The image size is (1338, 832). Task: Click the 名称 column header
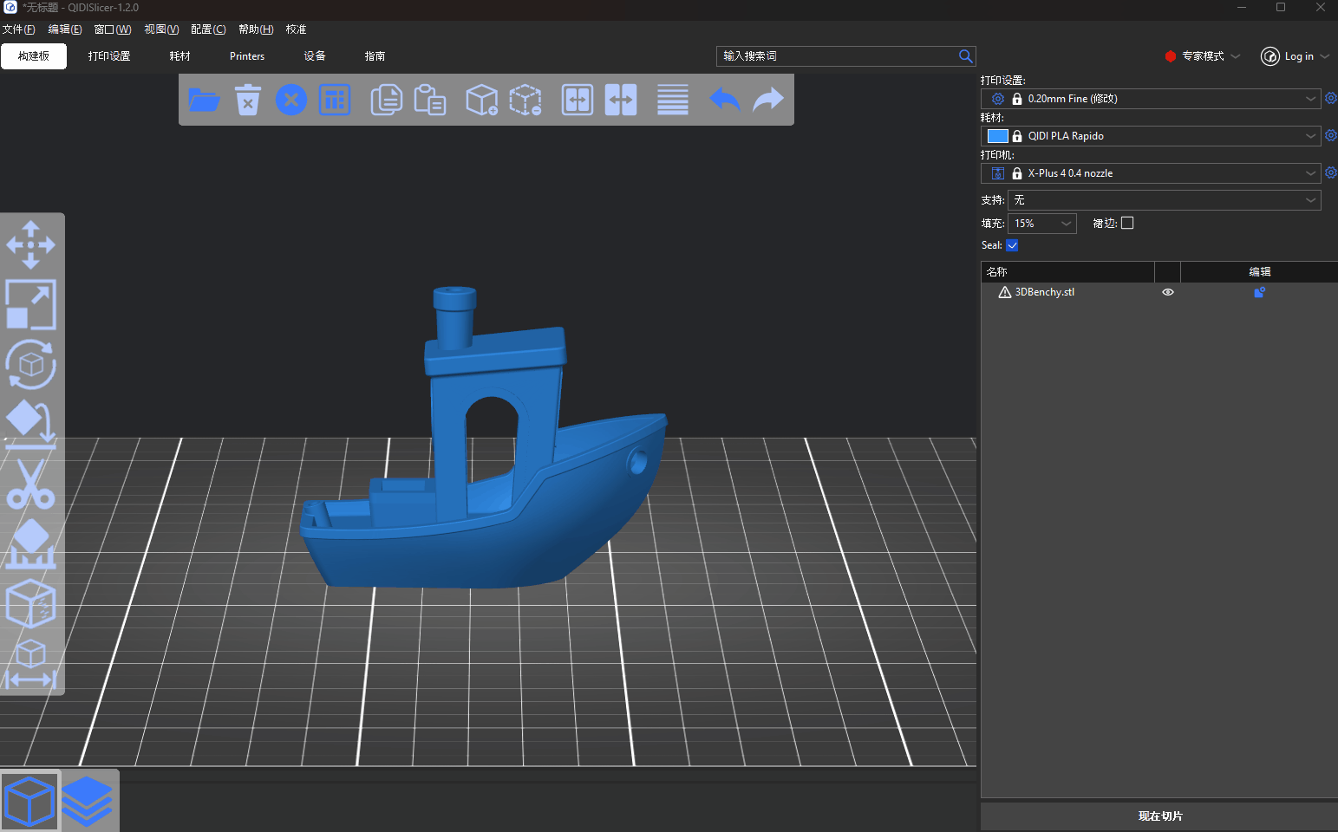pyautogui.click(x=1067, y=272)
